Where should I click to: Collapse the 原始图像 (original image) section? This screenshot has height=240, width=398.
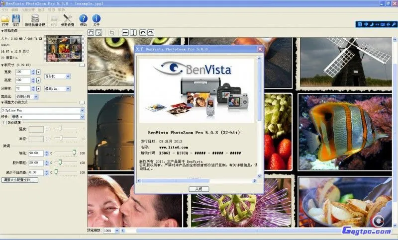point(2,31)
